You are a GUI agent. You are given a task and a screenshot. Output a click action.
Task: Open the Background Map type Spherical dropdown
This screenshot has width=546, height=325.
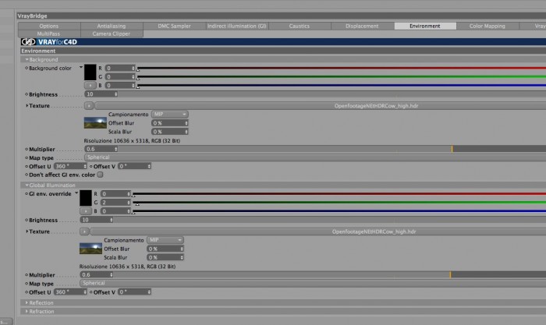point(315,157)
